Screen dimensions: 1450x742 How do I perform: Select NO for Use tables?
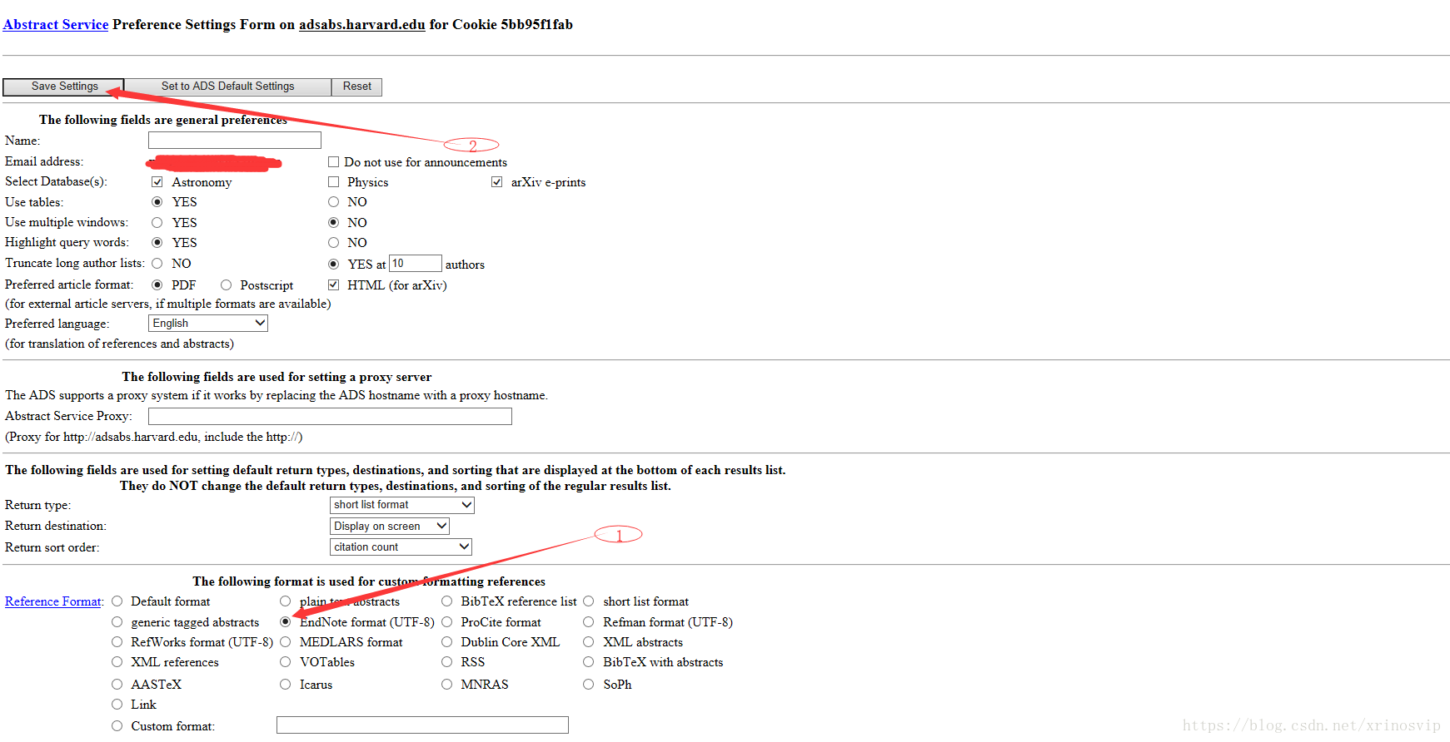[333, 202]
